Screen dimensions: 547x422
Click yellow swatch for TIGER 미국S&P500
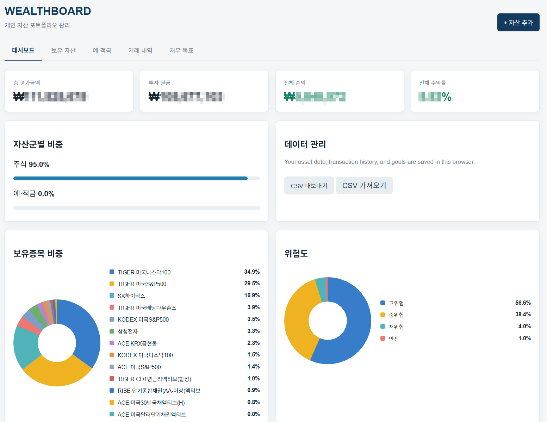(x=112, y=284)
